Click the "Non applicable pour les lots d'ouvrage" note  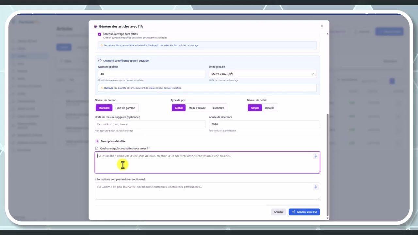[114, 131]
